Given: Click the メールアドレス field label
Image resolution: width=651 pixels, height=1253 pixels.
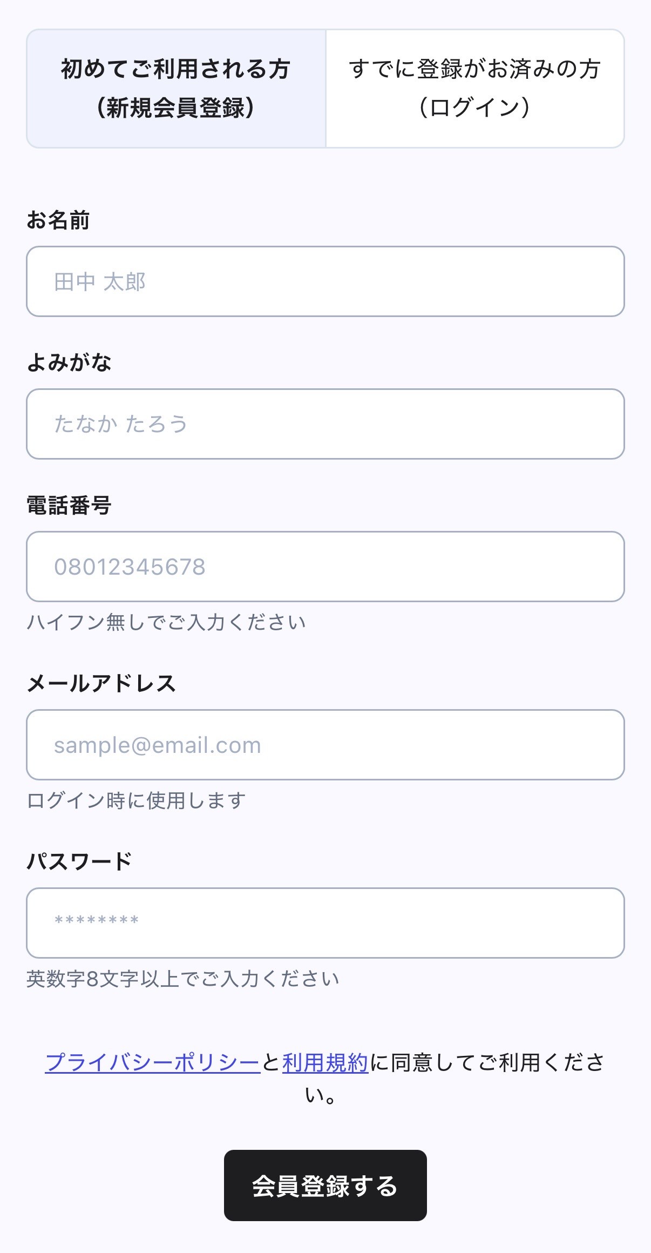Looking at the screenshot, I should click(101, 684).
